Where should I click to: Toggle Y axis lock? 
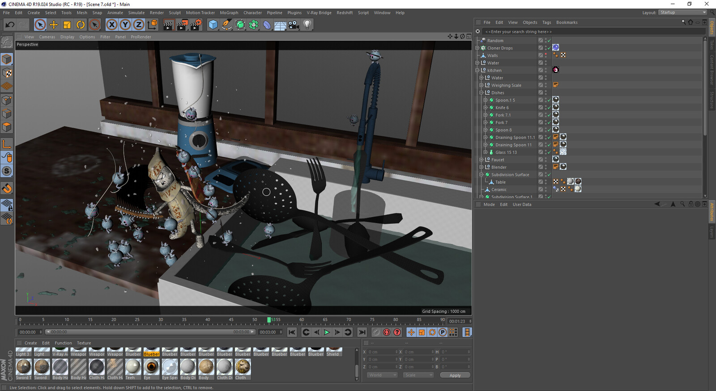point(125,25)
